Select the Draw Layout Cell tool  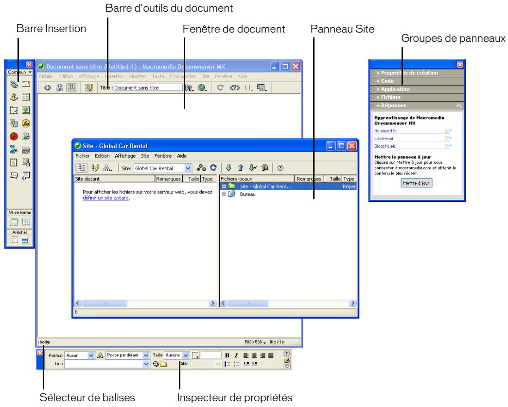click(26, 222)
